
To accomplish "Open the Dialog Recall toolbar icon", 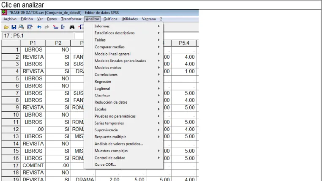I will (x=30, y=27).
